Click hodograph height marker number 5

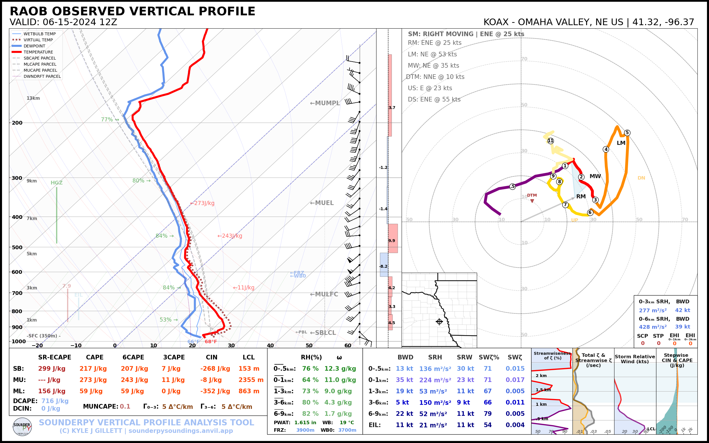tap(627, 133)
